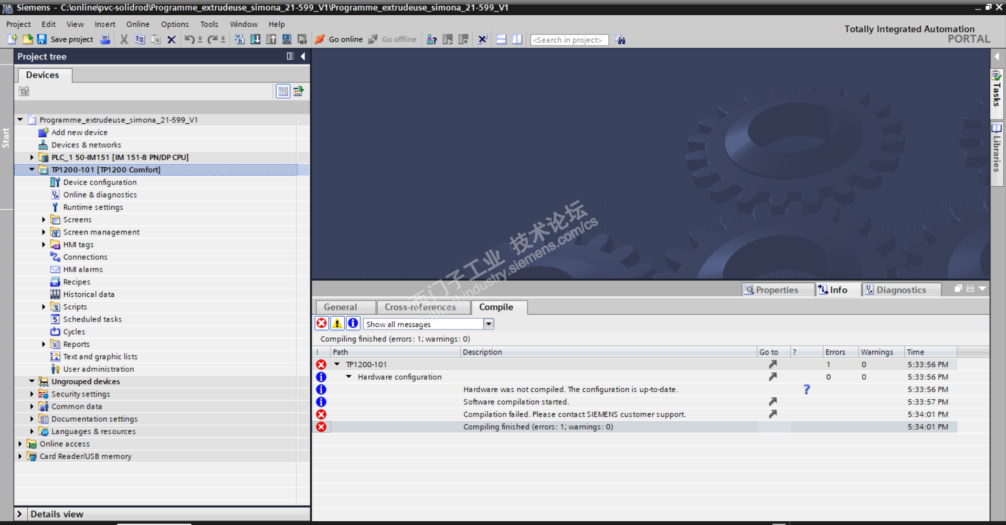The width and height of the screenshot is (1006, 525).
Task: Toggle warning messages filter icon
Action: (337, 324)
